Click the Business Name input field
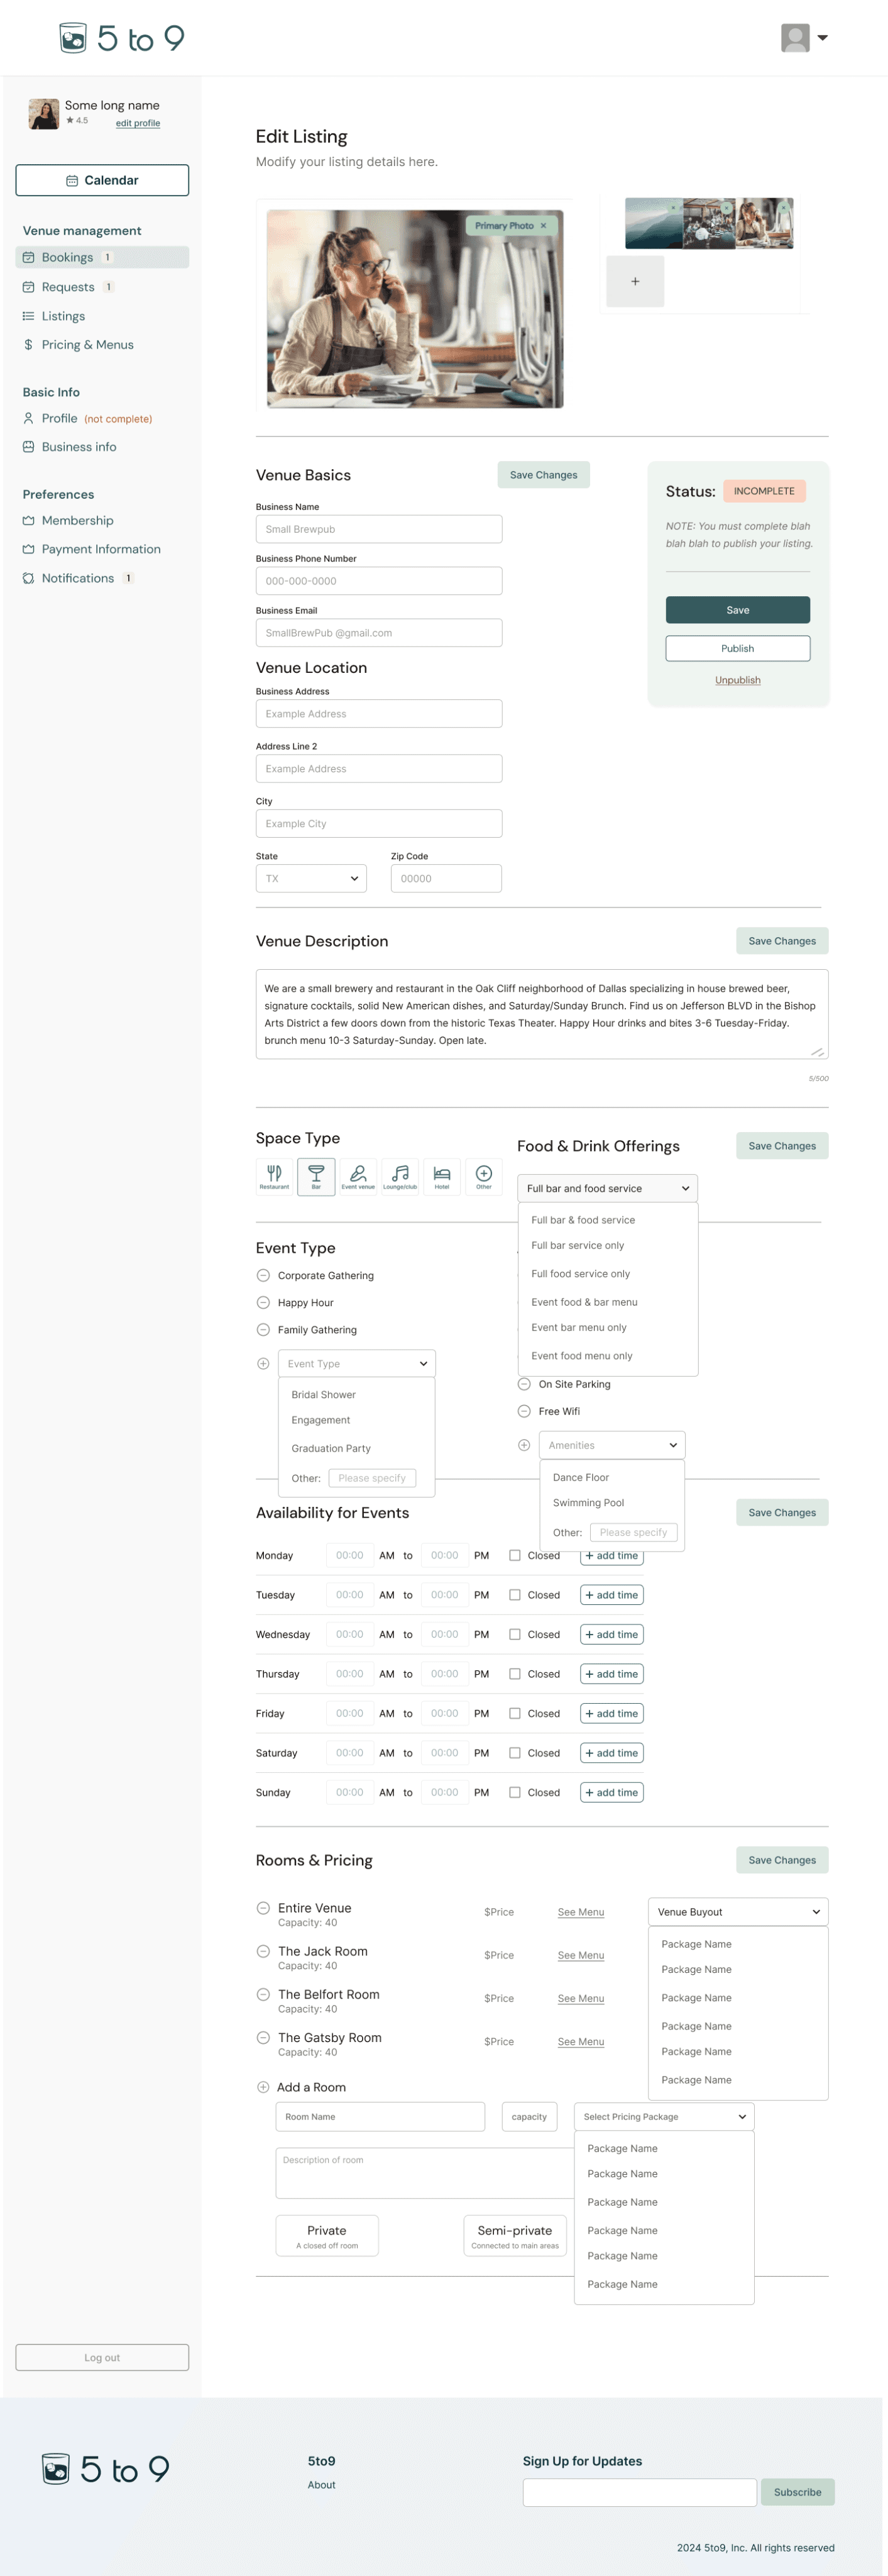 378,529
